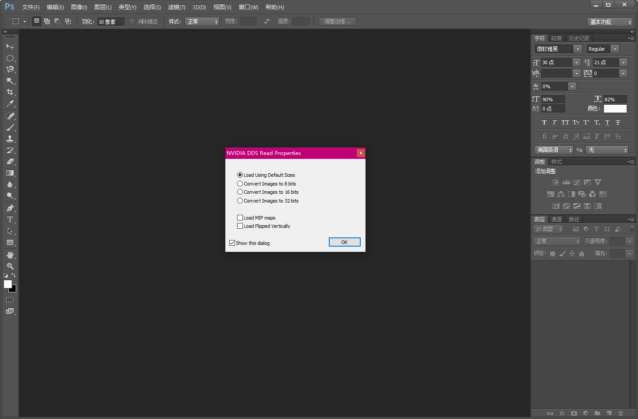Change screen mode icon in toolbar
The height and width of the screenshot is (419, 638).
pos(10,311)
